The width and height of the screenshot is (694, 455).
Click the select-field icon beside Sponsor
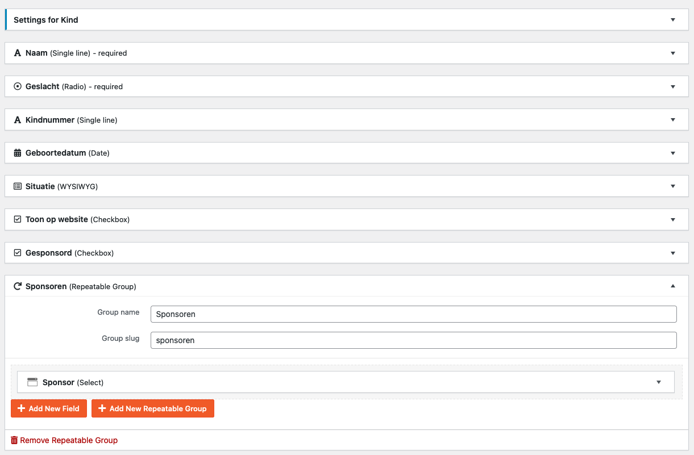pos(32,382)
